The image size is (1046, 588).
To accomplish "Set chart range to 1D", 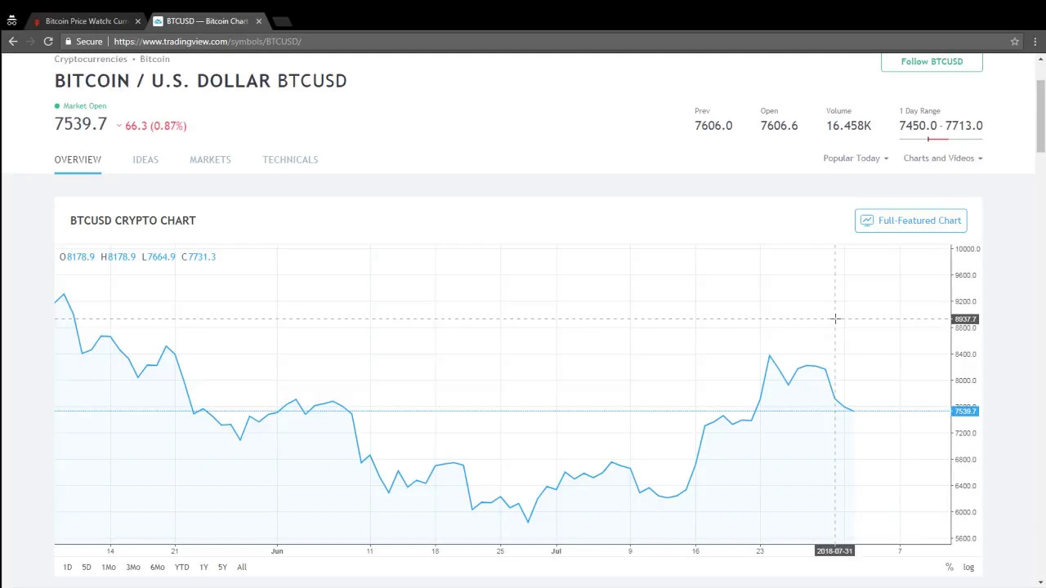I will tap(67, 567).
